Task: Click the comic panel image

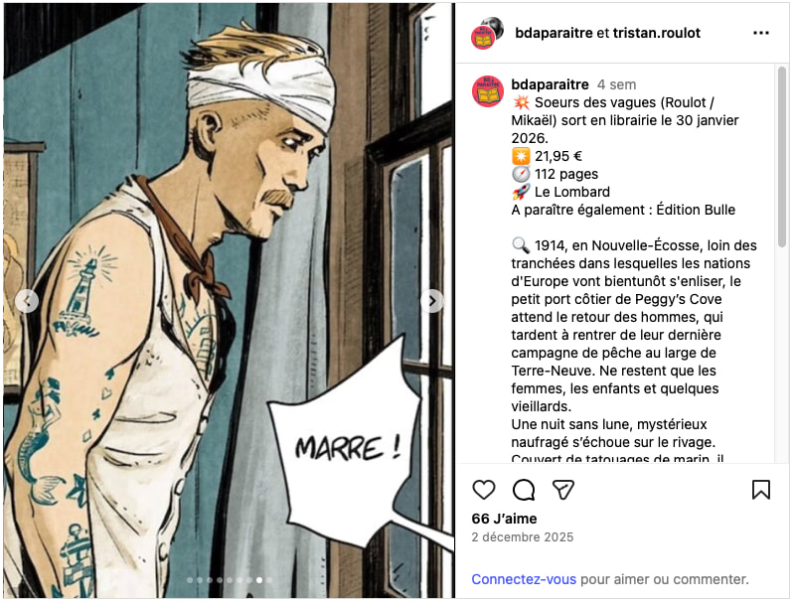Action: click(x=229, y=301)
